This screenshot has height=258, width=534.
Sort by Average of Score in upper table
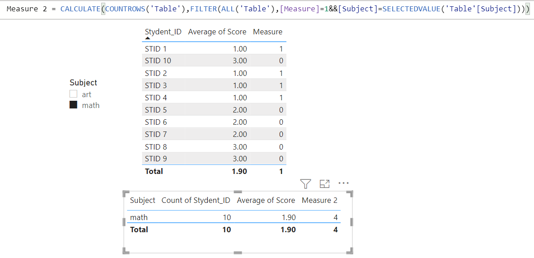(217, 32)
